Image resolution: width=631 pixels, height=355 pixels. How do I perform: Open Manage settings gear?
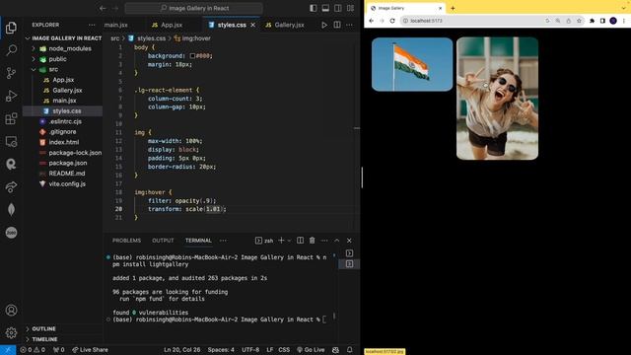(x=11, y=333)
